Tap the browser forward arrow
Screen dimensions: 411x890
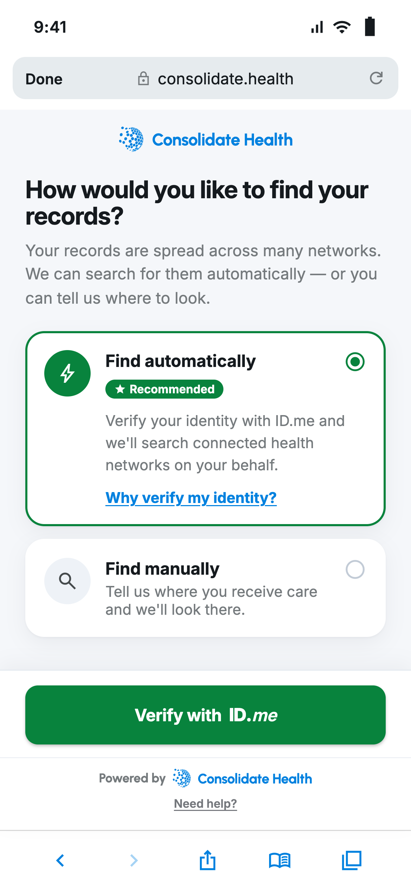(134, 860)
